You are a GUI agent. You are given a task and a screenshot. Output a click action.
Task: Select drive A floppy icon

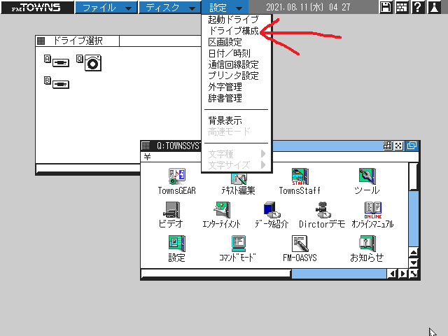[x=57, y=62]
